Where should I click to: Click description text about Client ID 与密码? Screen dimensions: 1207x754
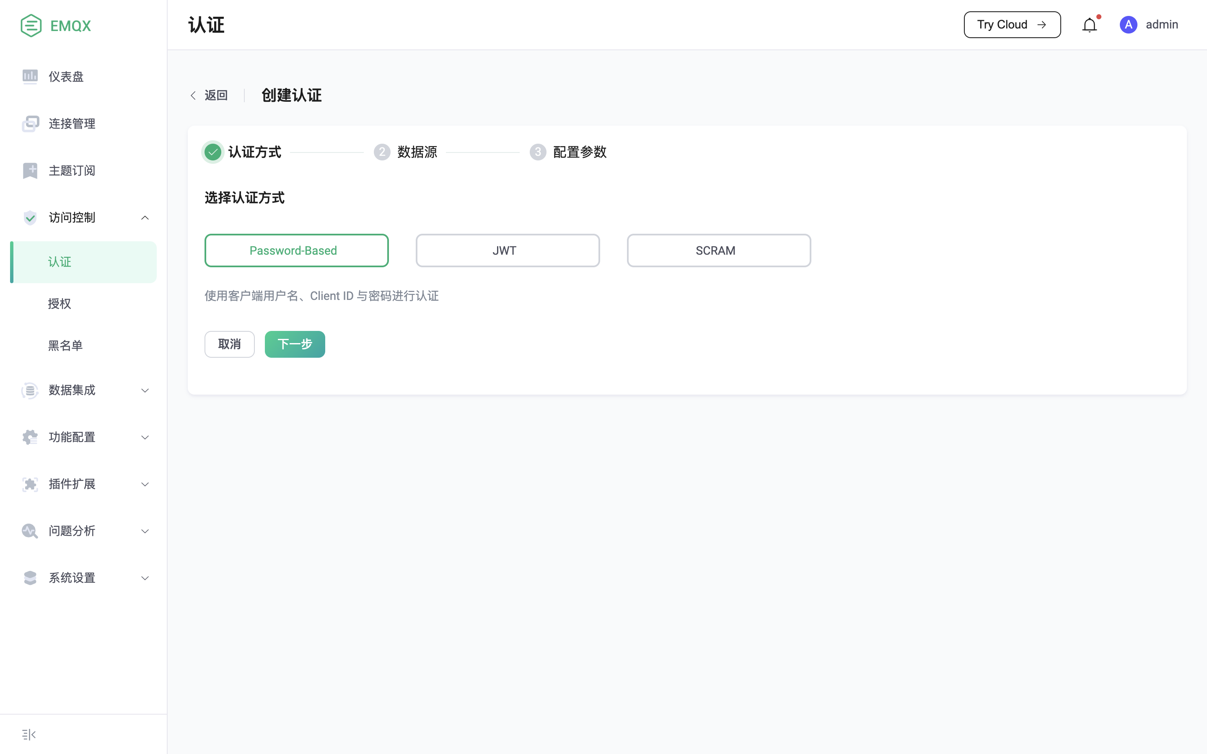click(322, 296)
